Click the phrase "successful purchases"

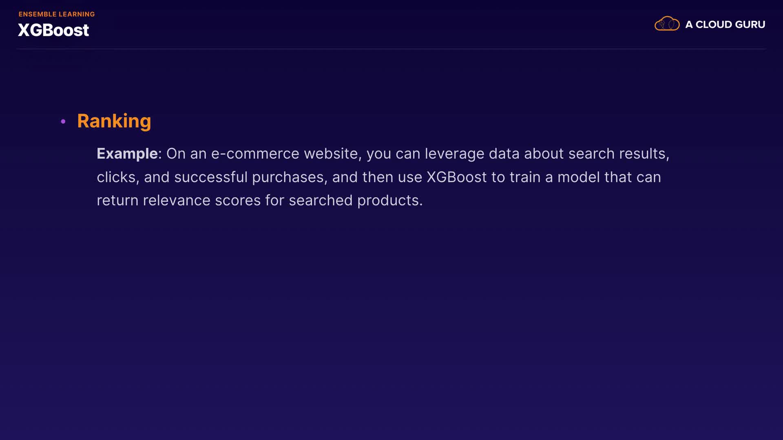pos(249,177)
